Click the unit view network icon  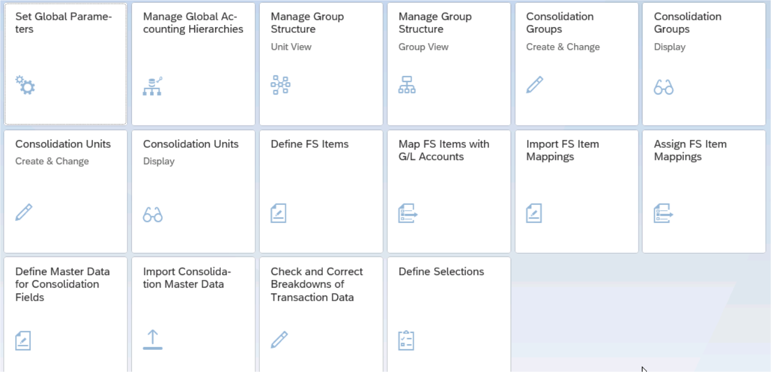pyautogui.click(x=280, y=85)
